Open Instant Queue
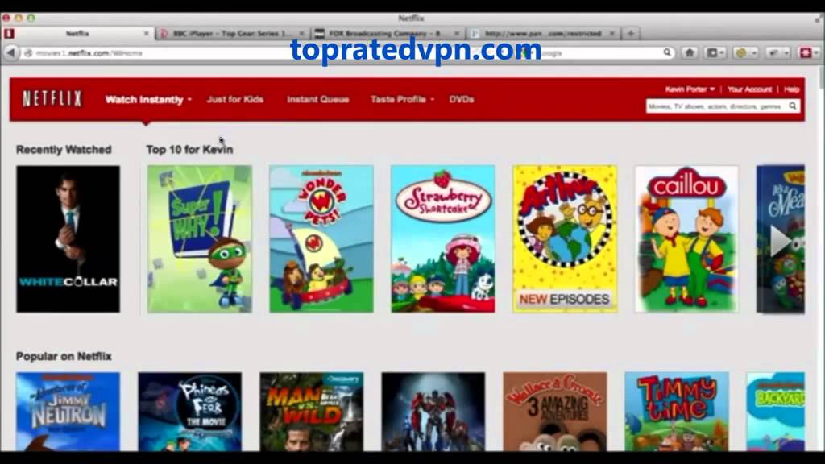Screen dimensions: 825x464 pos(317,99)
